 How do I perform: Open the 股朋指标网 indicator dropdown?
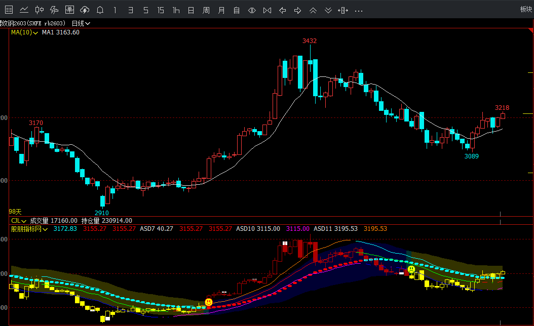pyautogui.click(x=29, y=229)
